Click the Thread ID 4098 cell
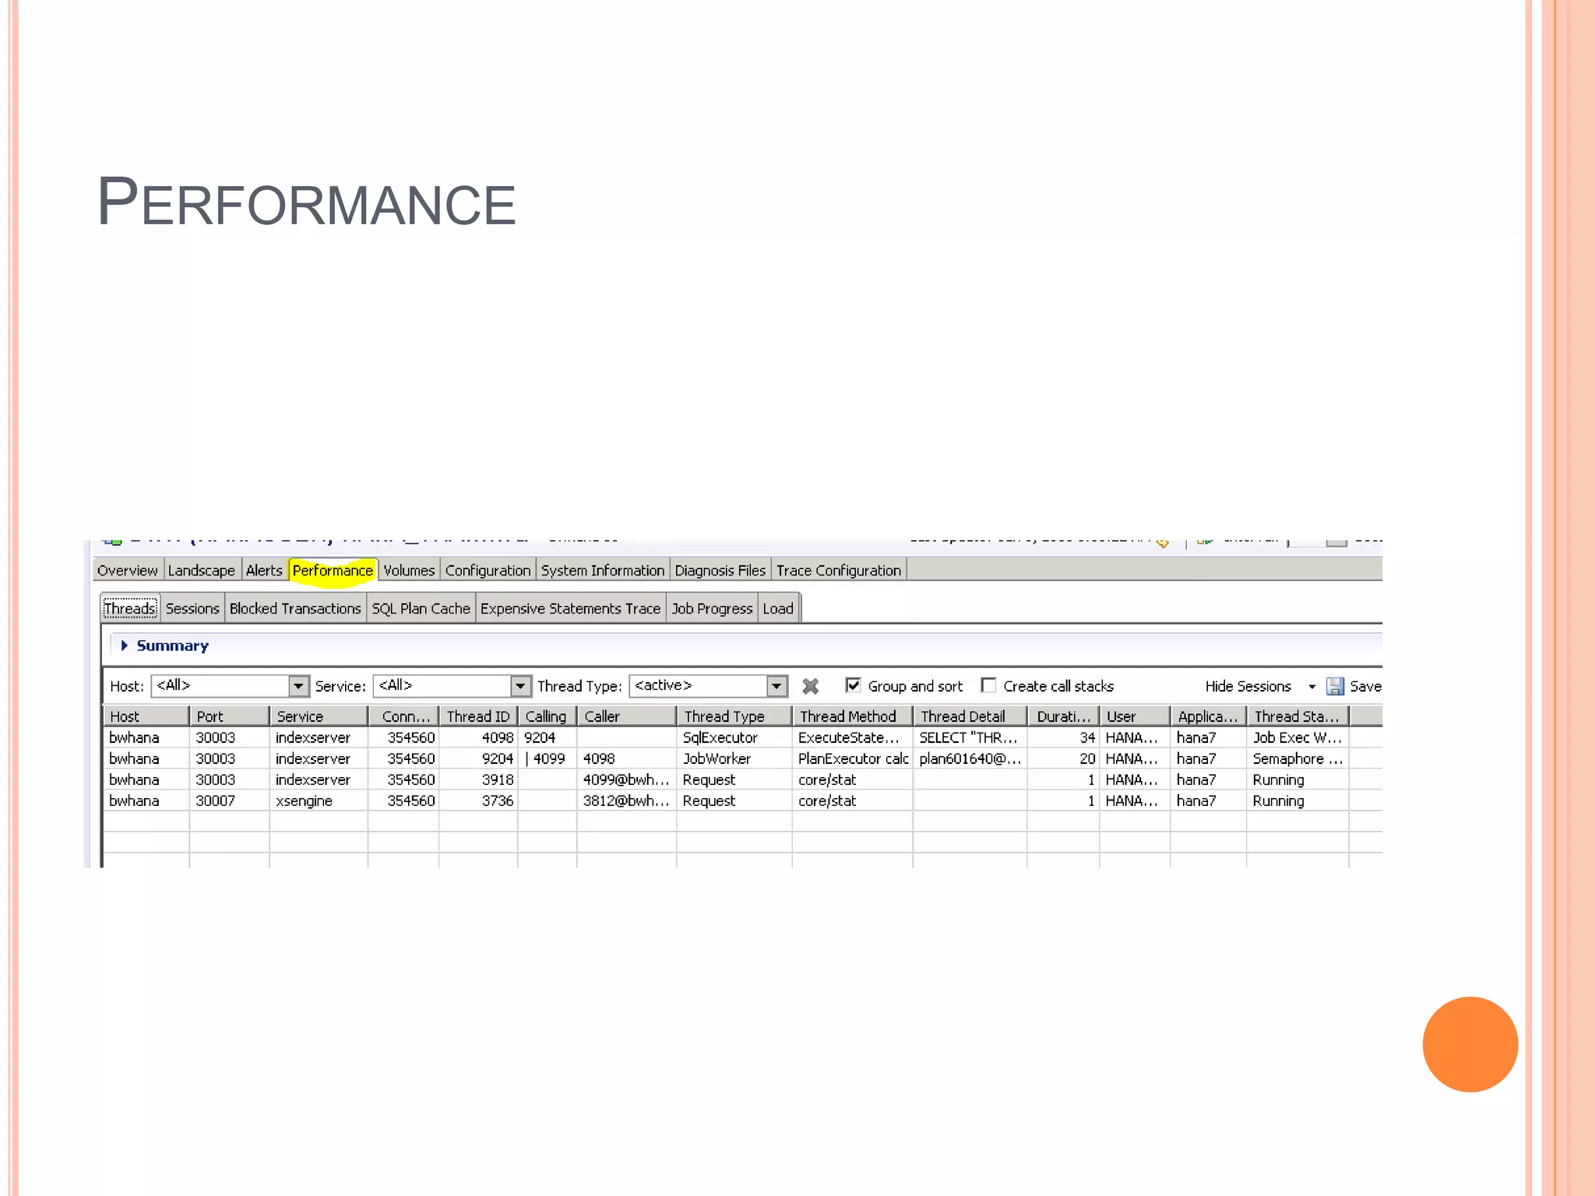The image size is (1595, 1196). (478, 737)
